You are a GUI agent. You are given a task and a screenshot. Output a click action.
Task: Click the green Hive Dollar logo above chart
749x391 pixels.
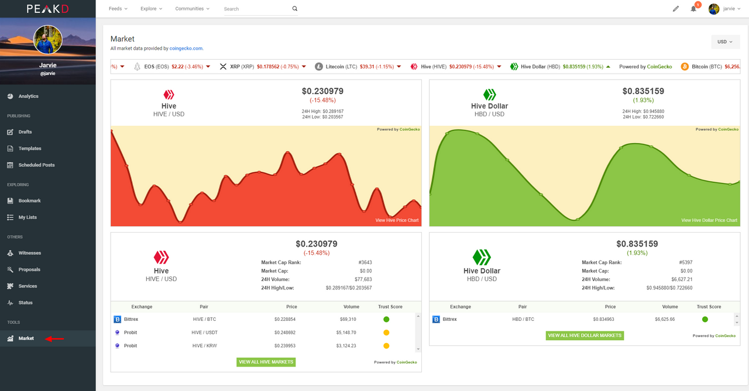coord(489,94)
